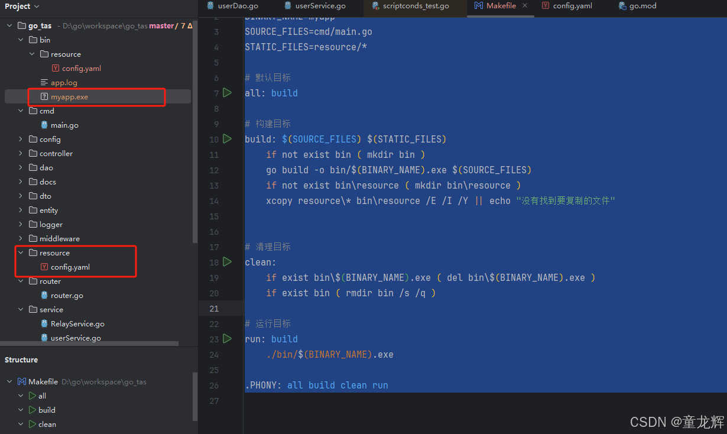
Task: Click the xcopy command line
Action: pyautogui.click(x=440, y=201)
